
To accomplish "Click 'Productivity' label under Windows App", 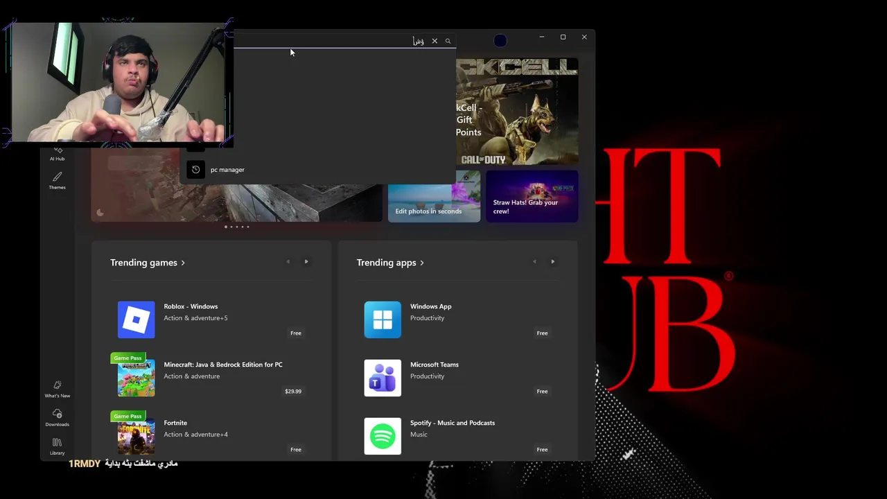I will point(427,318).
